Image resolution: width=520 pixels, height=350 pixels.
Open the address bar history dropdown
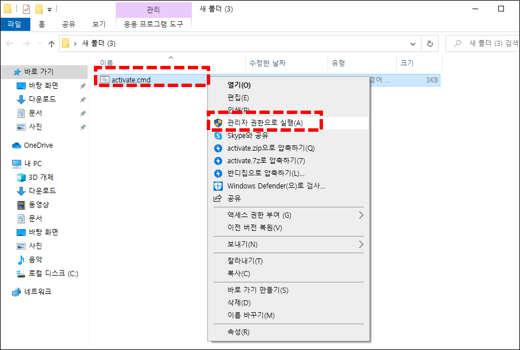[413, 44]
